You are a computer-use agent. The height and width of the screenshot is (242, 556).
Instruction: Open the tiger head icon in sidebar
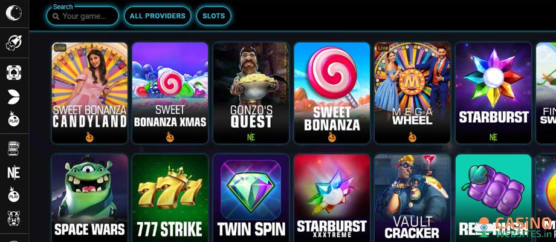14,218
